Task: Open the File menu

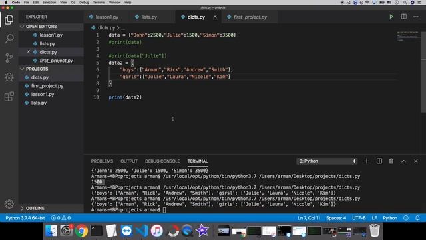Action: [x=27, y=2]
